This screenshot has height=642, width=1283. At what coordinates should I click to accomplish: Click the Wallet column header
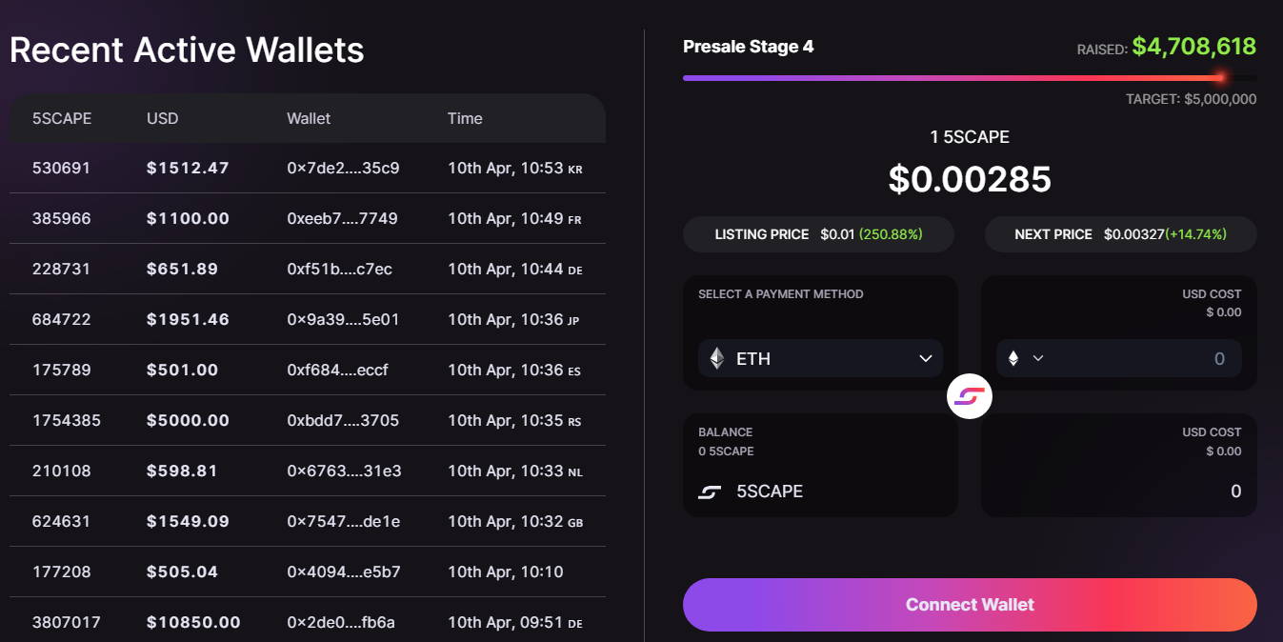pos(309,119)
